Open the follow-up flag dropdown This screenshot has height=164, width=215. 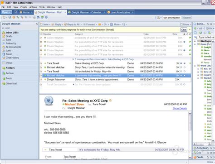106,24
